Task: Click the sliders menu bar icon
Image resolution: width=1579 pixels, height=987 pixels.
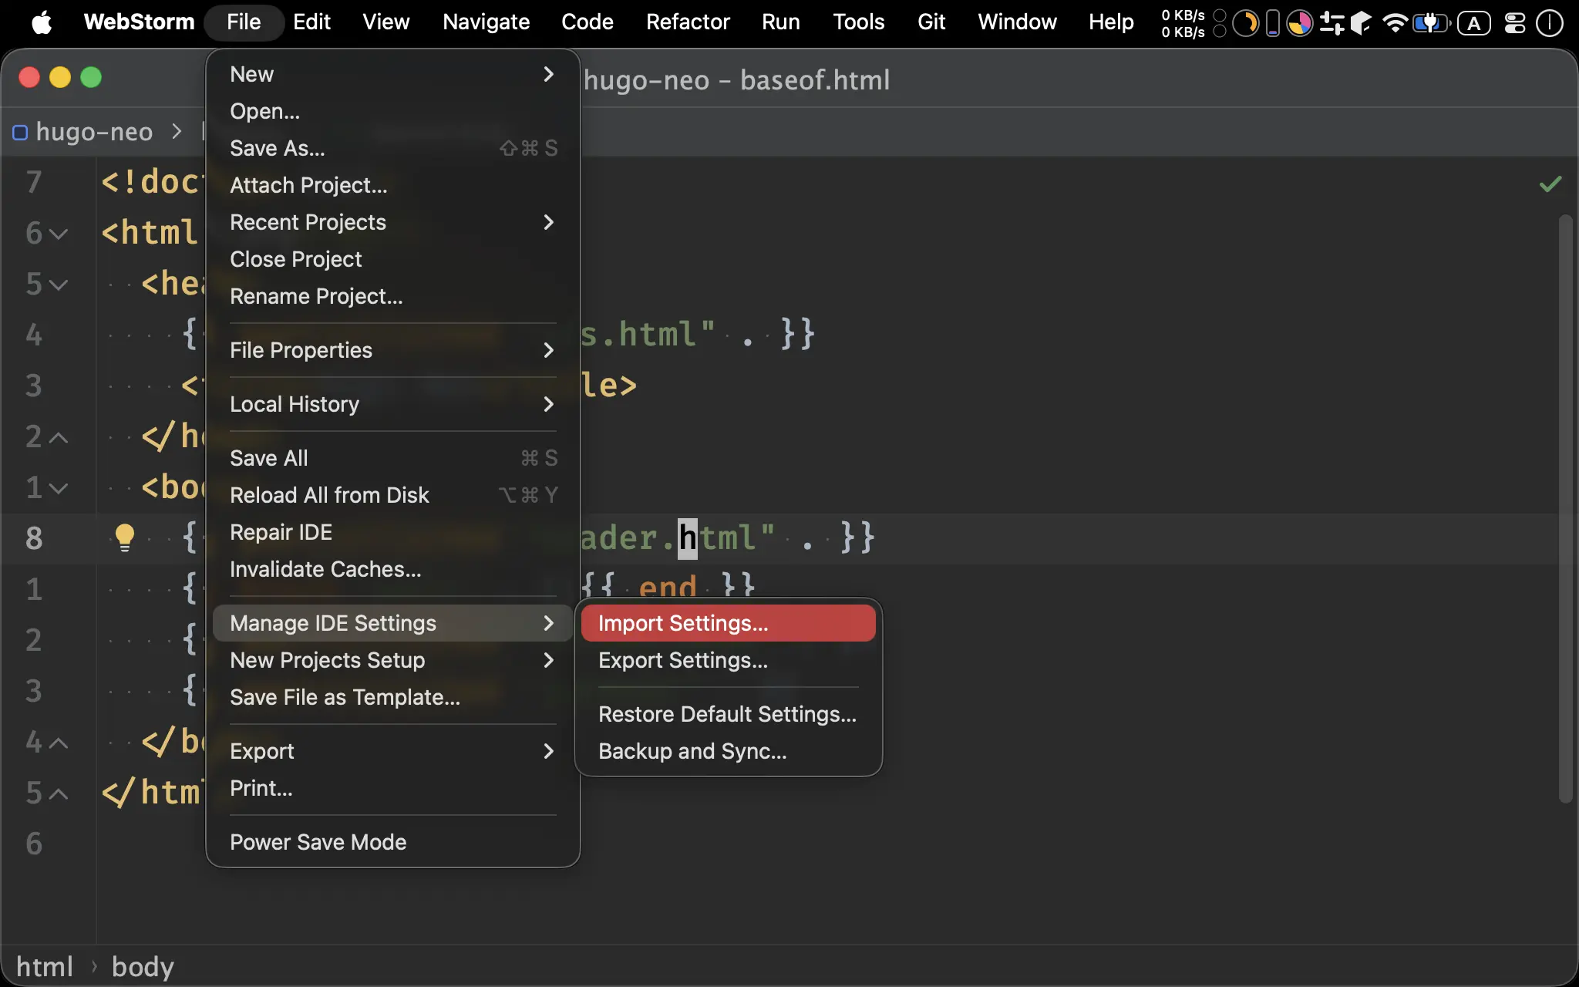Action: pyautogui.click(x=1332, y=23)
